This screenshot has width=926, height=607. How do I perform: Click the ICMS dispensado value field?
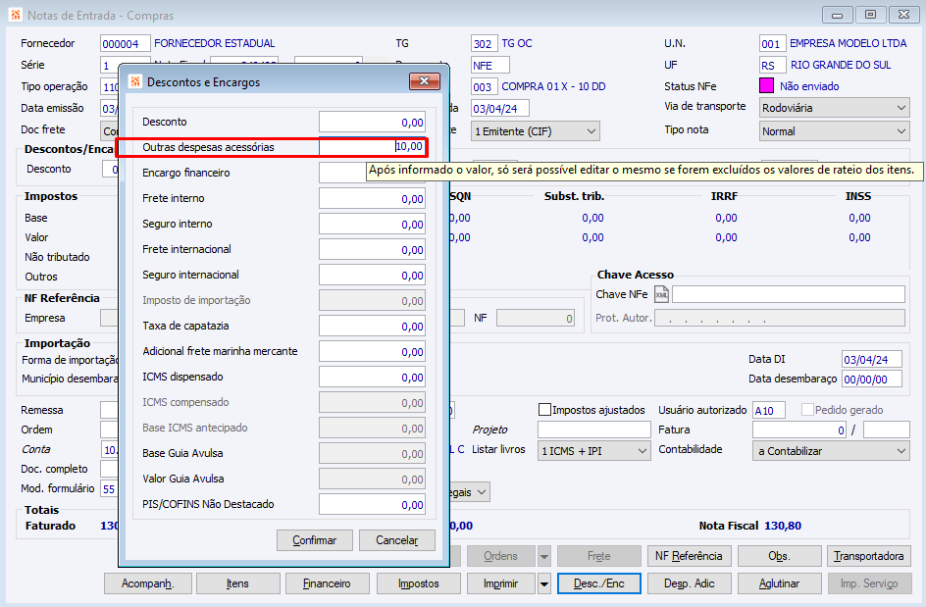click(372, 377)
